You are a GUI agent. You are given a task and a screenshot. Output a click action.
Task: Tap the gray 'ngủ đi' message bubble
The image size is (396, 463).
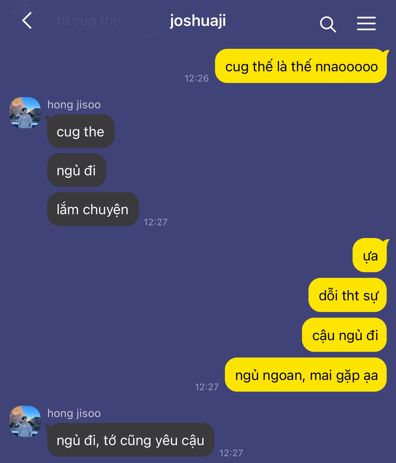[x=76, y=170]
